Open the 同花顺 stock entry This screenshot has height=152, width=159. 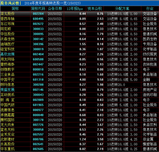pos(6,29)
